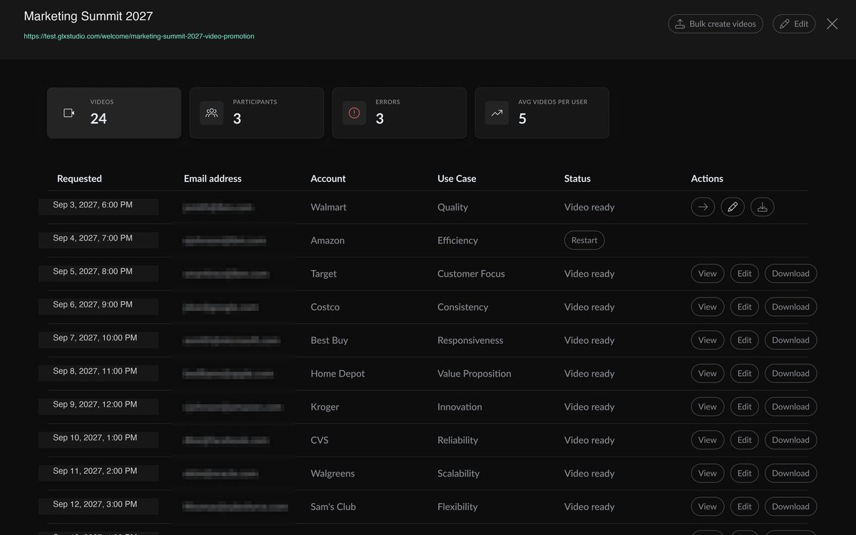
Task: Close the Marketing Summit 2027 panel
Action: click(x=832, y=24)
